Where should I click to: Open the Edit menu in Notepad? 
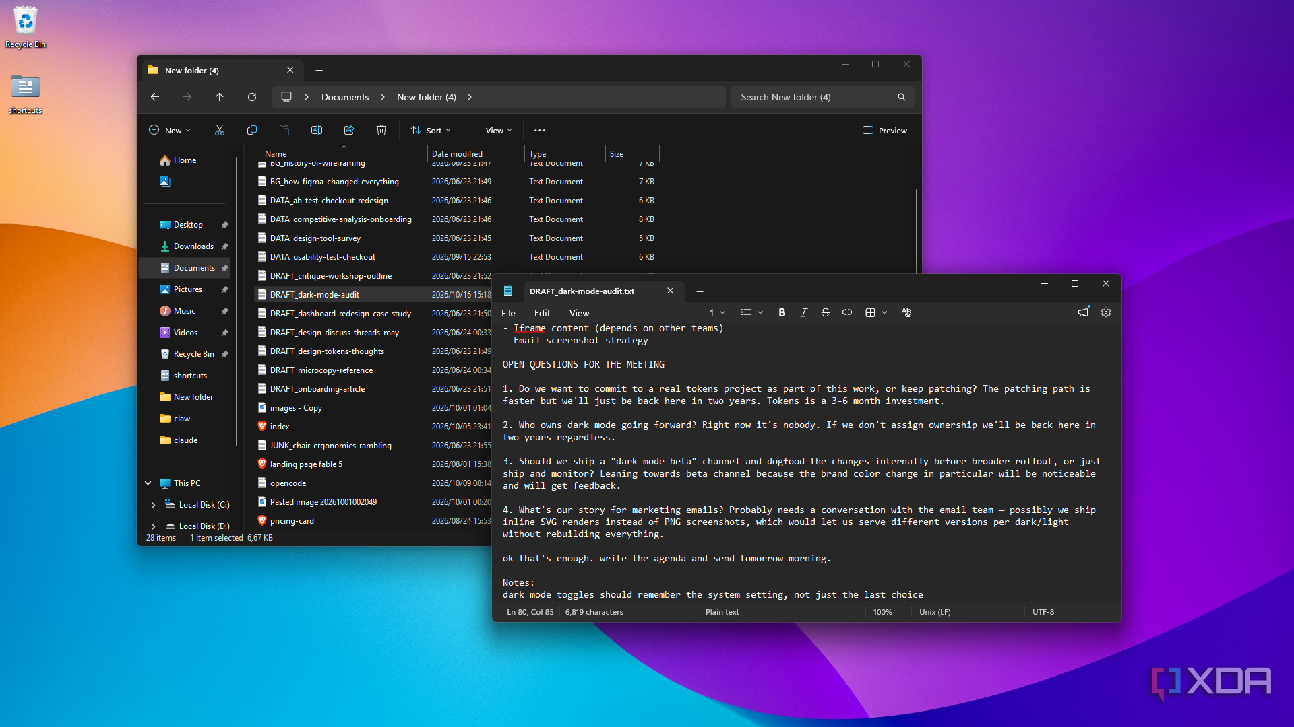543,313
